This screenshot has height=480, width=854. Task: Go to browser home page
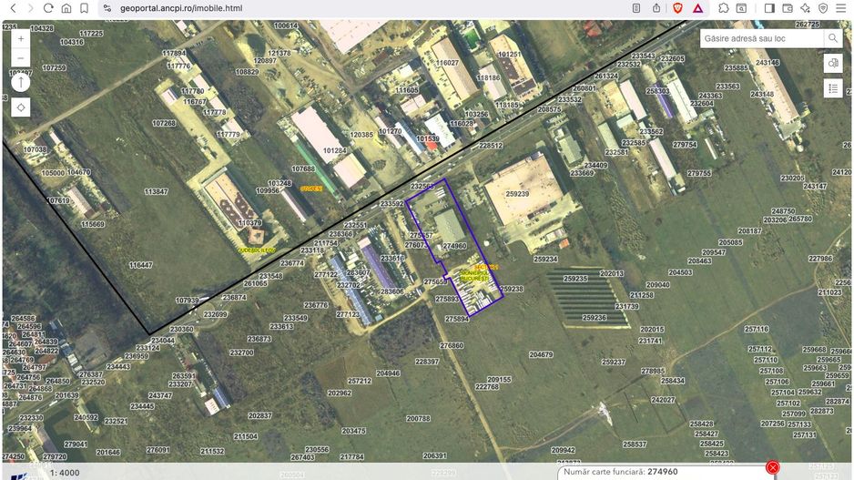[x=66, y=8]
